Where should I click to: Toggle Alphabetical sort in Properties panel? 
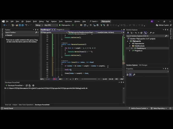pos(131,75)
